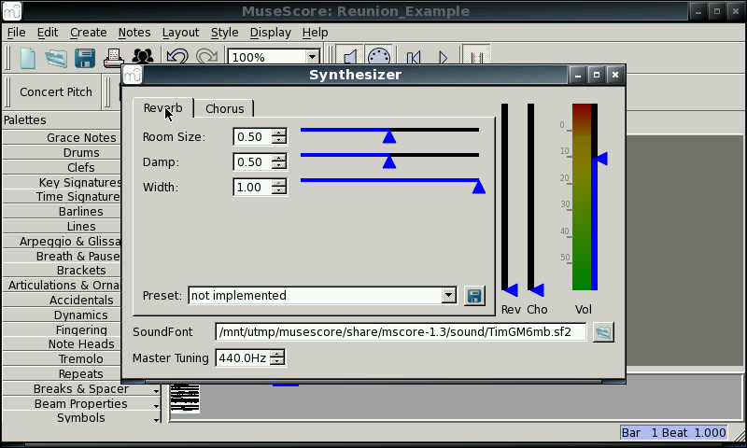Expand the Barlines palette
The image size is (747, 448).
click(x=62, y=211)
